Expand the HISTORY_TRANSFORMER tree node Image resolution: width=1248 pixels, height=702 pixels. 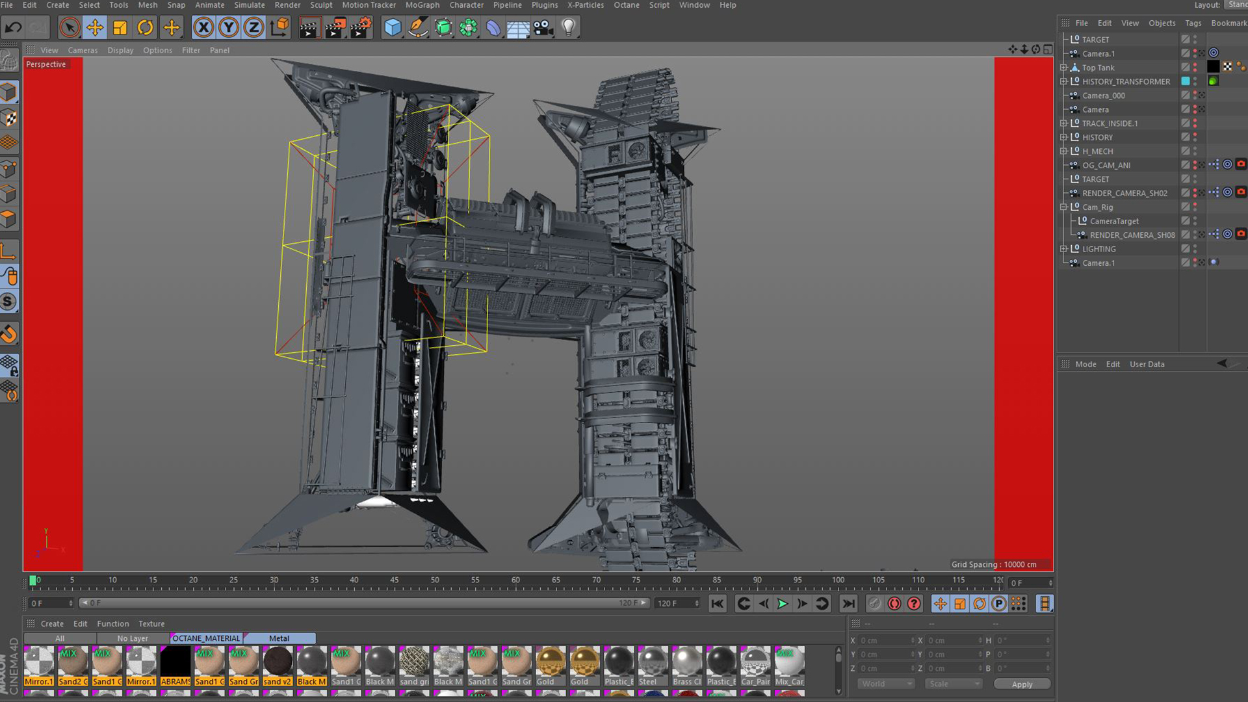click(x=1064, y=81)
